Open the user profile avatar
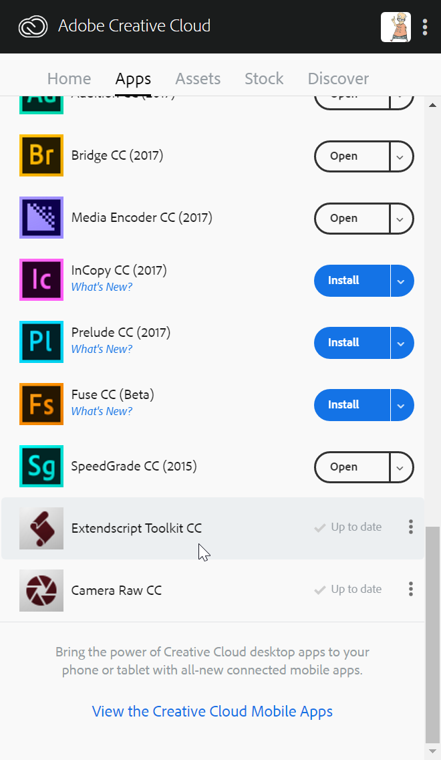 (396, 27)
